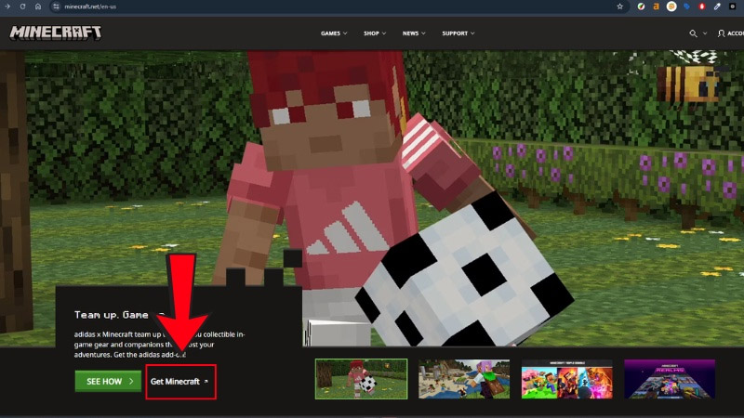Expand the chevron beside GAMES
The height and width of the screenshot is (418, 744).
coord(345,33)
